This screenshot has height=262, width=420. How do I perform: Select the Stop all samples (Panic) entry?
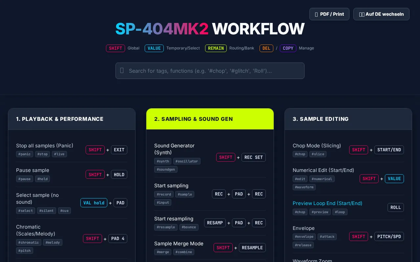click(x=45, y=146)
